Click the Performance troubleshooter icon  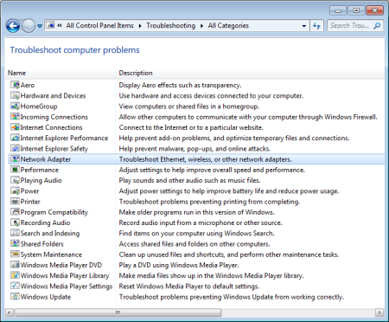pyautogui.click(x=15, y=170)
